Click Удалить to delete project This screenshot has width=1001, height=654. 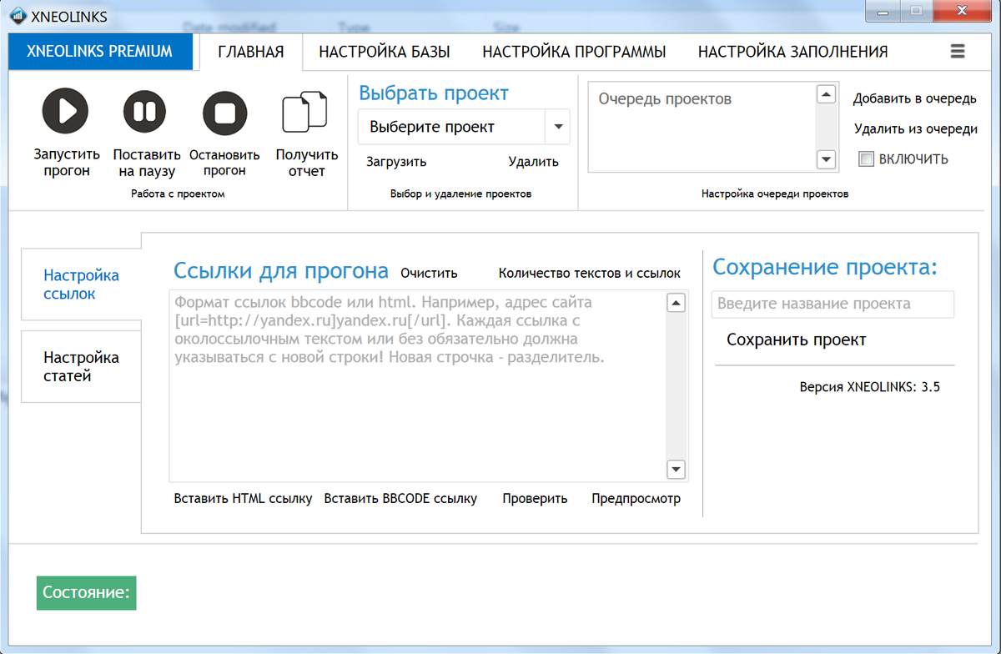[x=533, y=162]
